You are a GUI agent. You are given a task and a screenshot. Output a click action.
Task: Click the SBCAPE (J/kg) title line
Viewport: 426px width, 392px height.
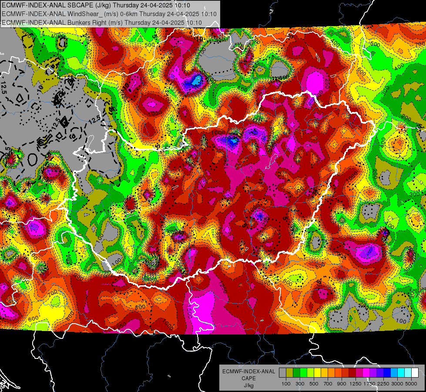(x=96, y=5)
